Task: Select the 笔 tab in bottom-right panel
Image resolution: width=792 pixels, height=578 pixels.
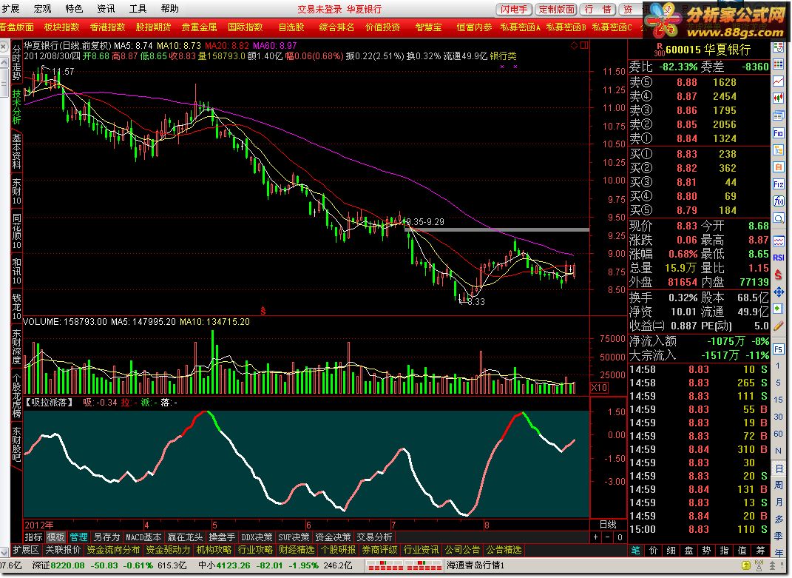Action: 635,550
